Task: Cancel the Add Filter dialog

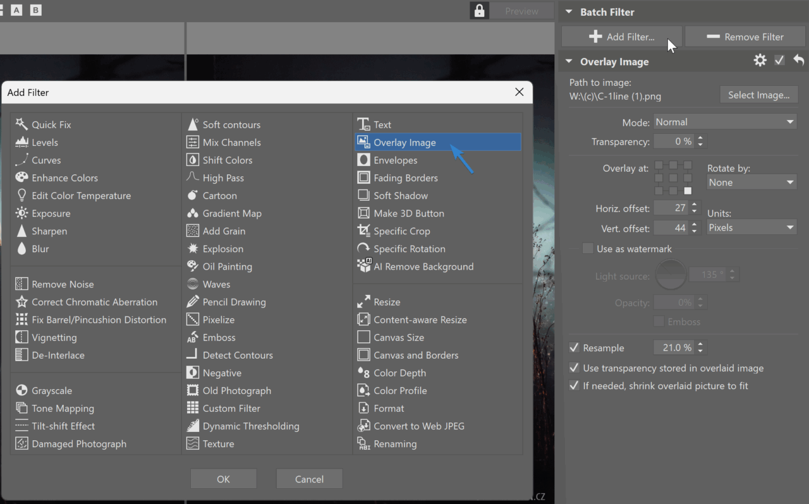Action: [x=309, y=479]
